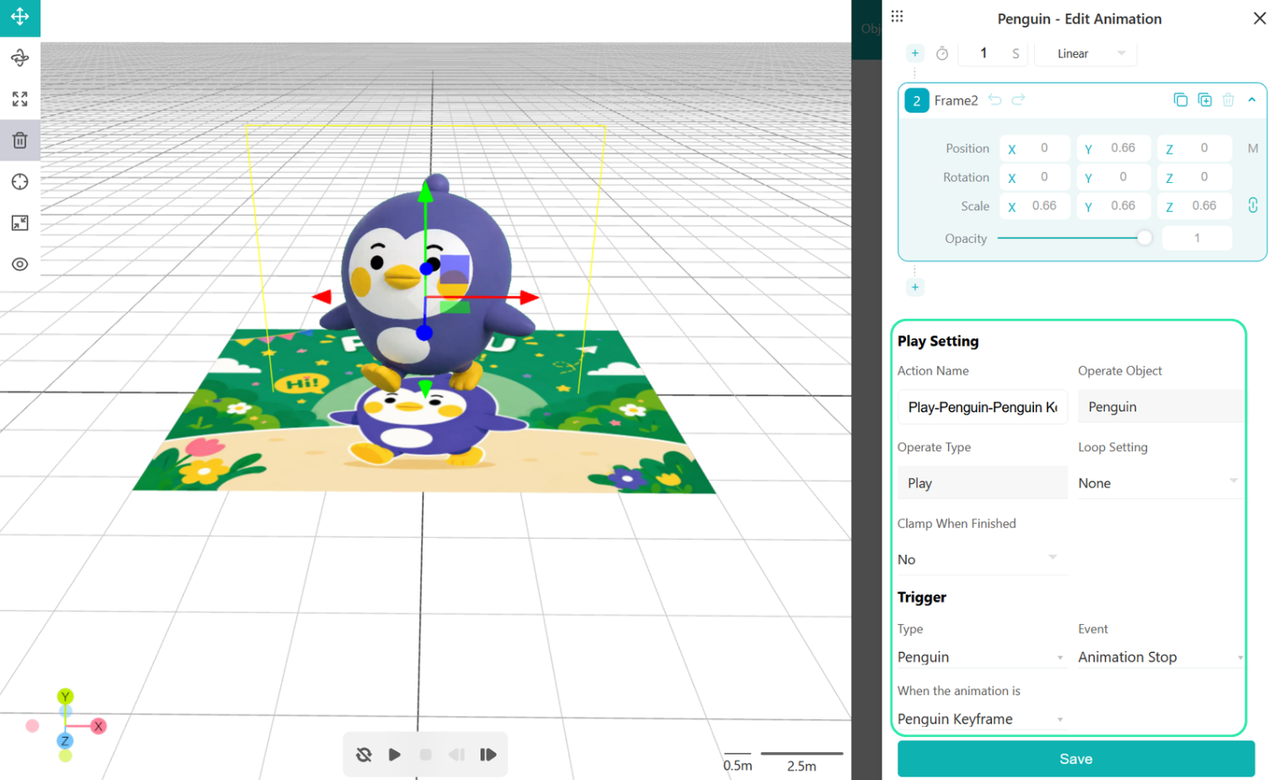Screen dimensions: 1272x780
Task: Click the red X-axis right gizmo arrow
Action: [x=529, y=297]
